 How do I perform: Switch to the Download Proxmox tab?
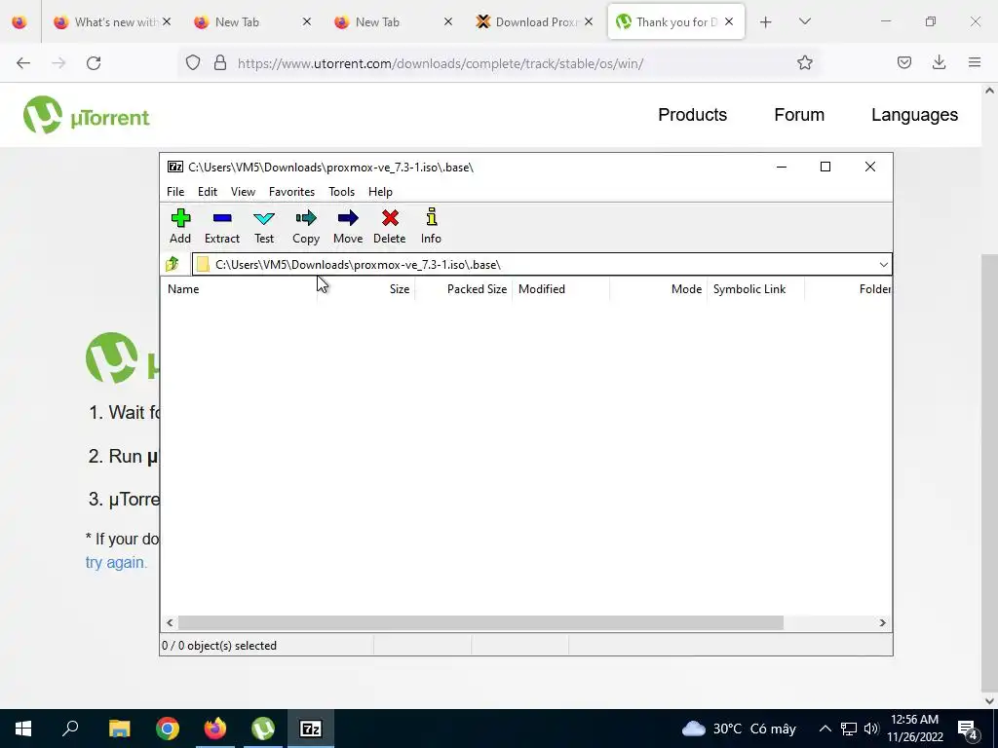tap(532, 22)
